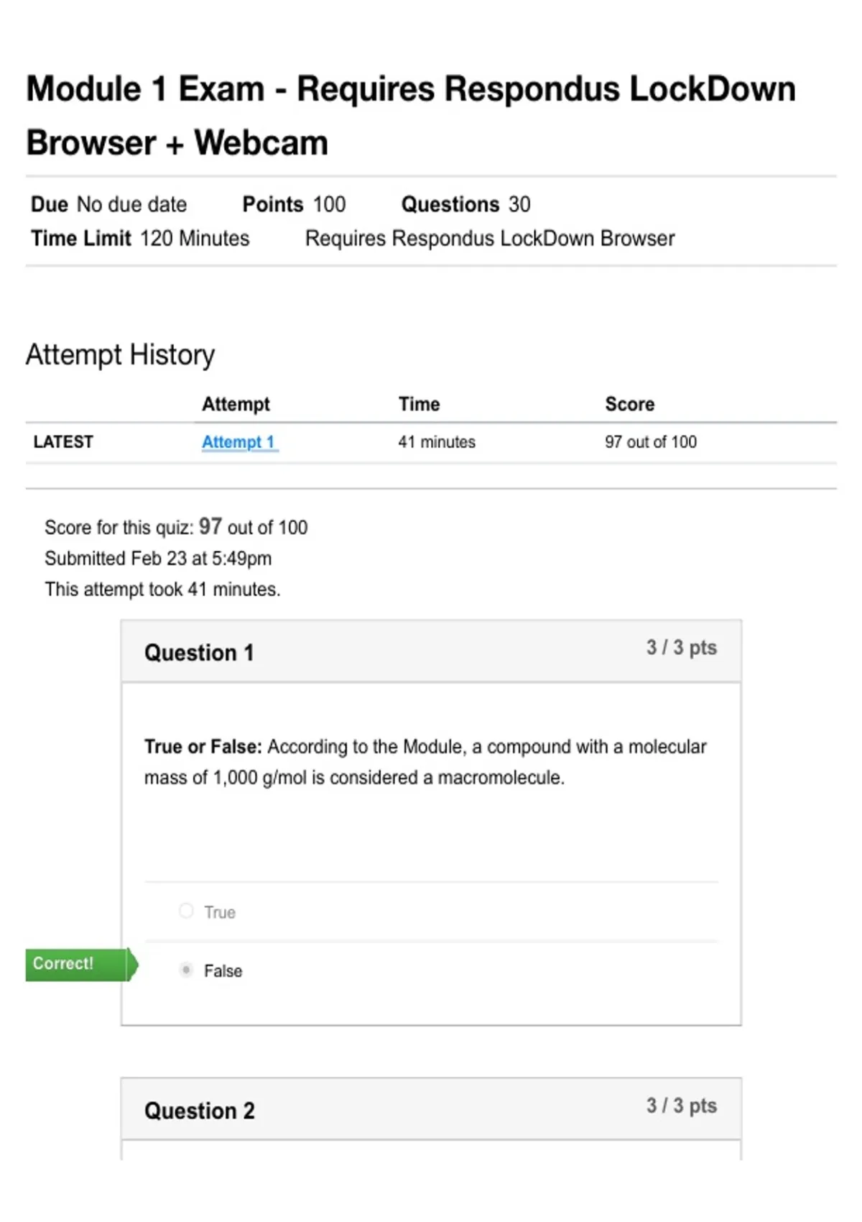Click the Submitted Feb 23 at 5:49pm text
Screen dimensions: 862x1222
(158, 559)
